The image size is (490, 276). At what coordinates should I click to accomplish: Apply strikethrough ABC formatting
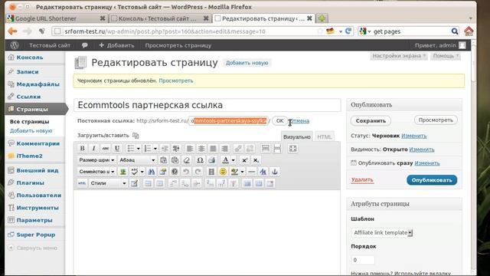(106, 148)
